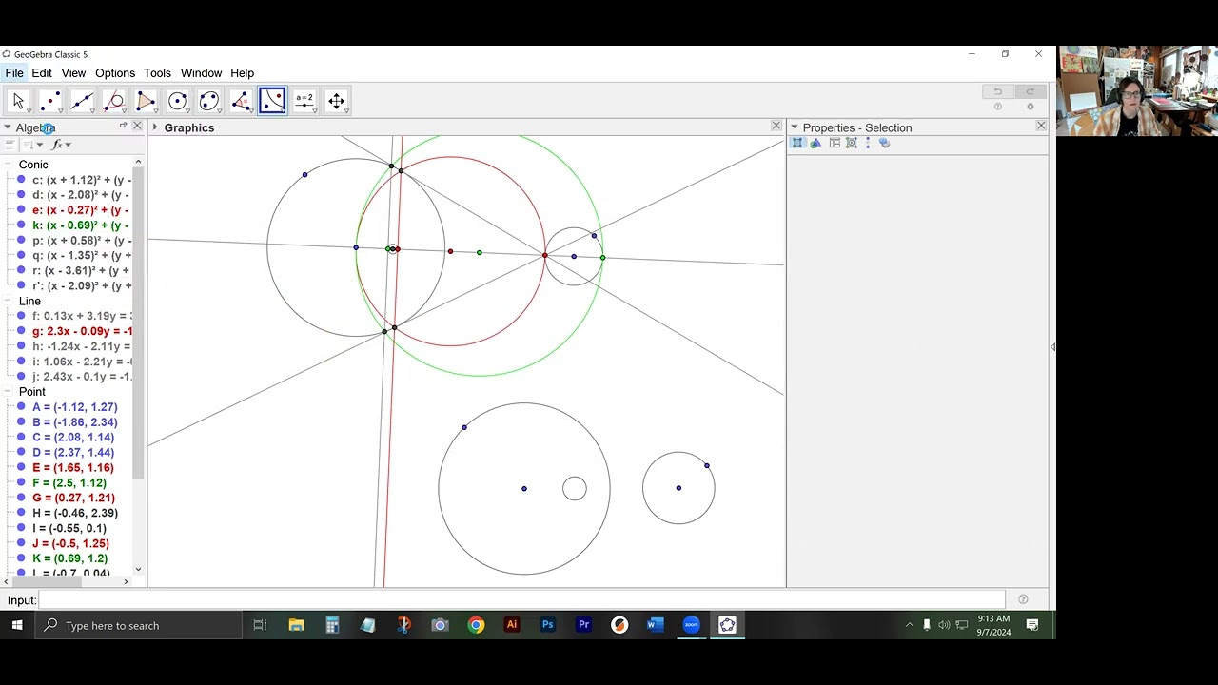
Task: Open Algebra properties icon in Properties panel
Action: point(884,143)
